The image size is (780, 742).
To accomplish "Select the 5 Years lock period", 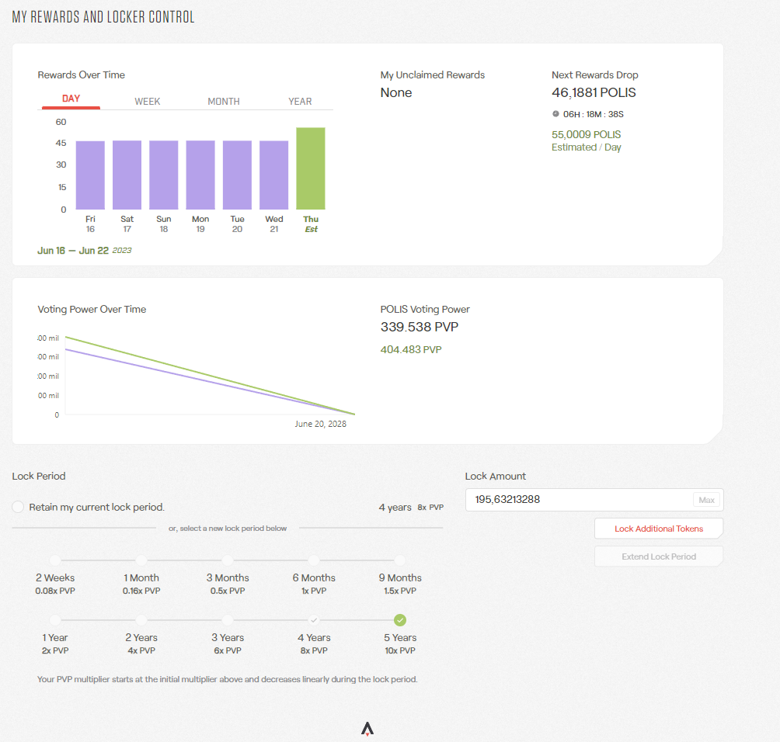I will click(x=400, y=620).
